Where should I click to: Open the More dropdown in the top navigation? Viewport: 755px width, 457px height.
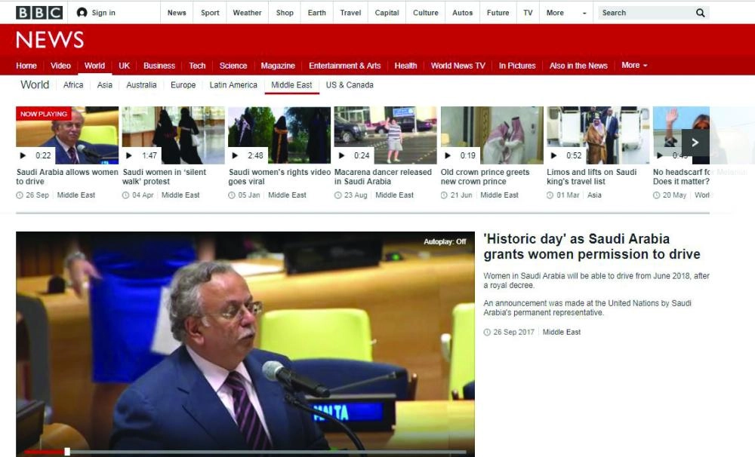coord(555,12)
